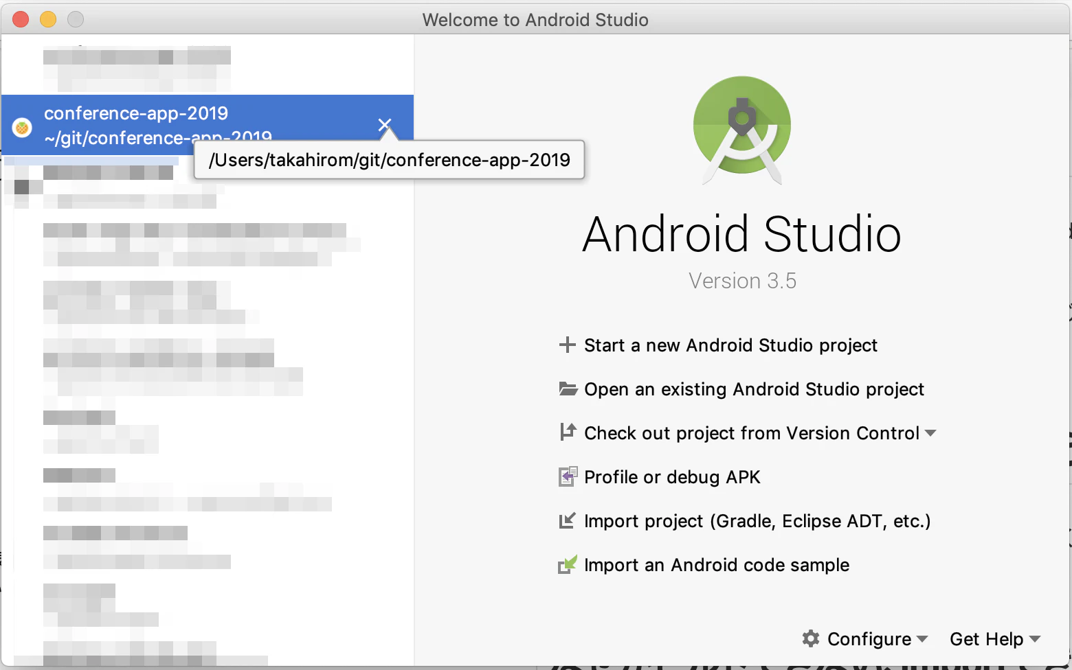This screenshot has height=670, width=1072.
Task: Click the Android Studio logo
Action: click(x=742, y=130)
